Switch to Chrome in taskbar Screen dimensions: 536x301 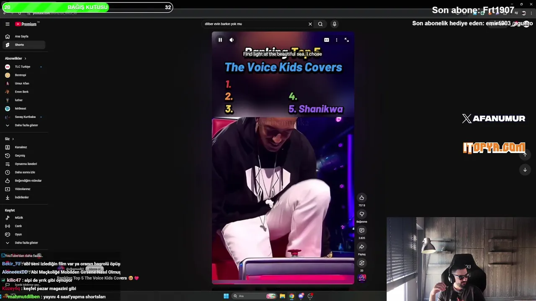click(291, 296)
